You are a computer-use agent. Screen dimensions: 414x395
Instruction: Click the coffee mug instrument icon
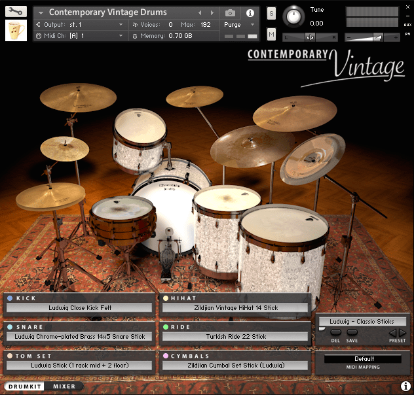[16, 30]
